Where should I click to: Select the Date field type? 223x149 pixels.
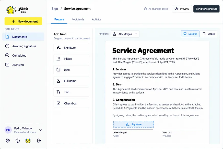[x=71, y=70]
